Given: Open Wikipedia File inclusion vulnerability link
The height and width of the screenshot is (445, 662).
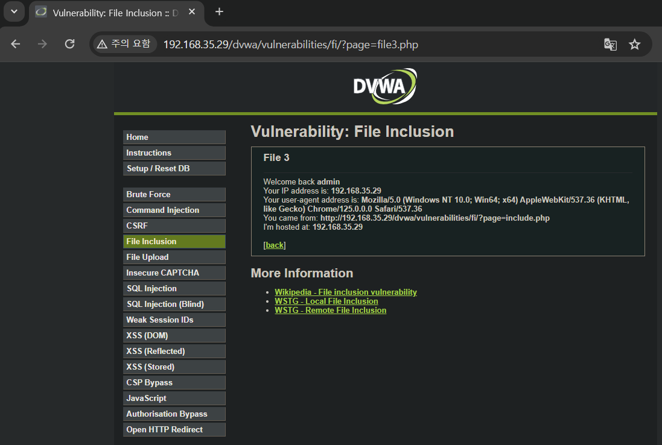Looking at the screenshot, I should click(x=345, y=292).
